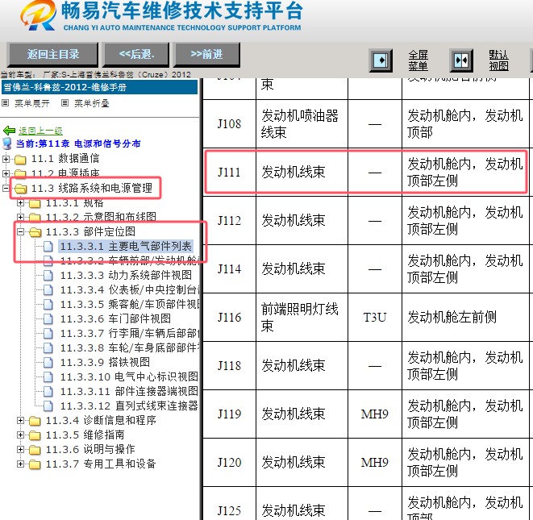
Task: Open 11.3.3.4 仪表板/中央控制台 page
Action: (130, 289)
